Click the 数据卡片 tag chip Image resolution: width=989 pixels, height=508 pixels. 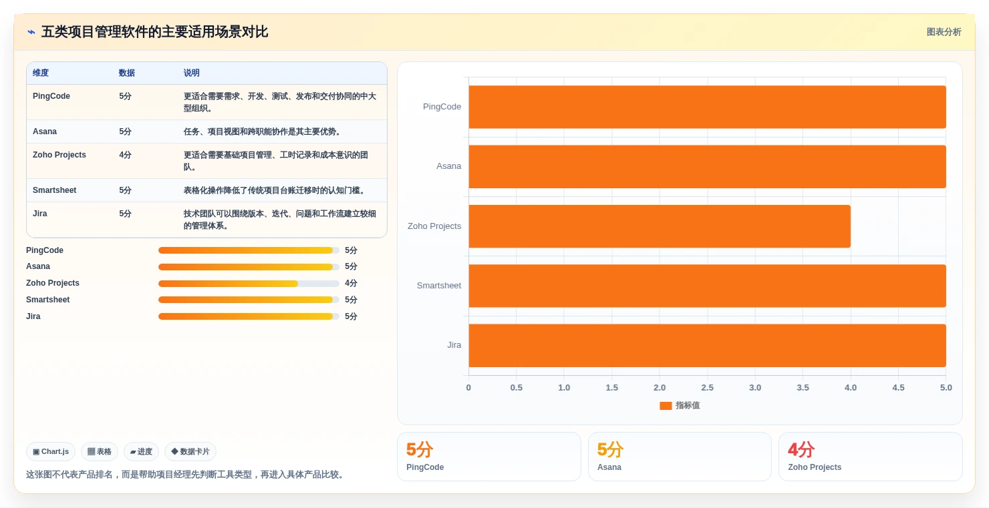point(190,452)
